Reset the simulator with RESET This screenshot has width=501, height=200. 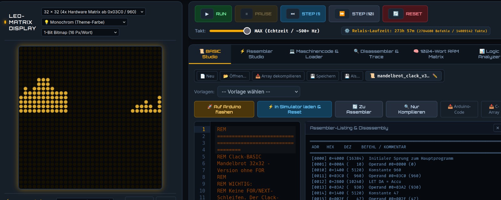[x=405, y=14]
